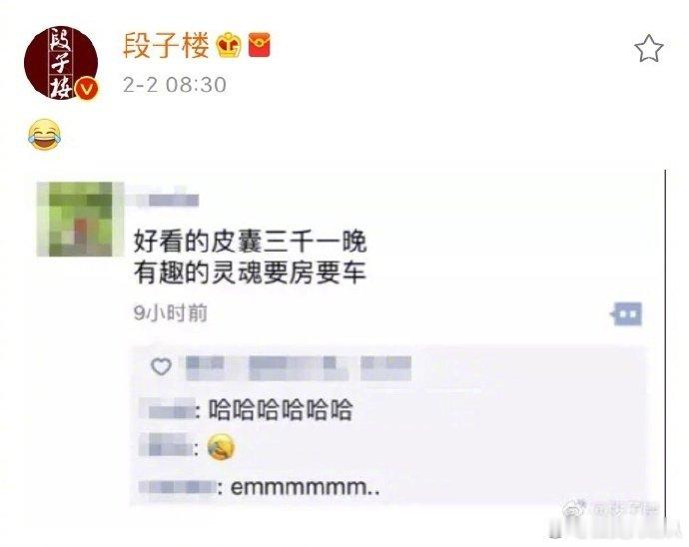This screenshot has height=547, width=689.
Task: Click the 2-2 08:30 post timestamp
Action: [x=175, y=85]
